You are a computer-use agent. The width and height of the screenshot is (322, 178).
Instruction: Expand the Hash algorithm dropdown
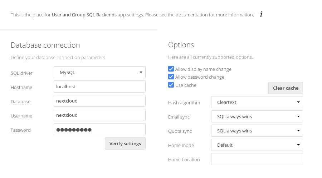(x=257, y=102)
